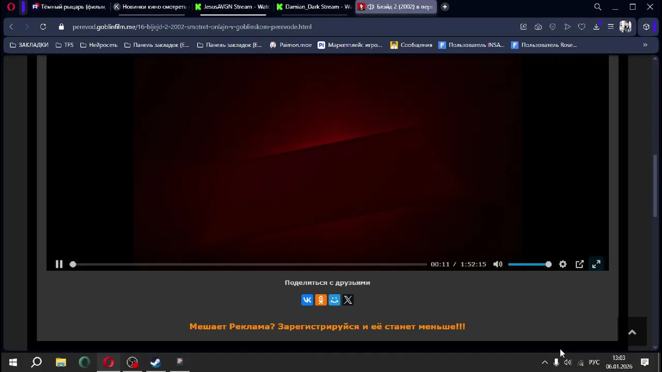Share via VK icon

[307, 300]
